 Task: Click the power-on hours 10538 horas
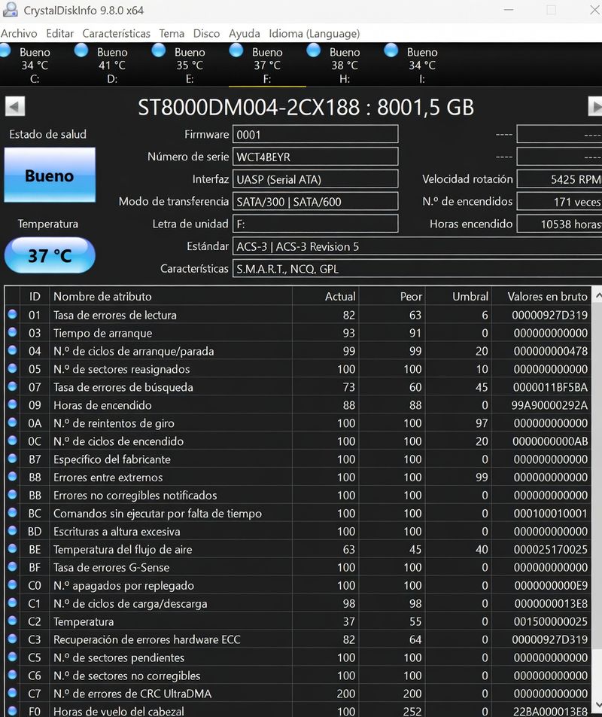560,224
